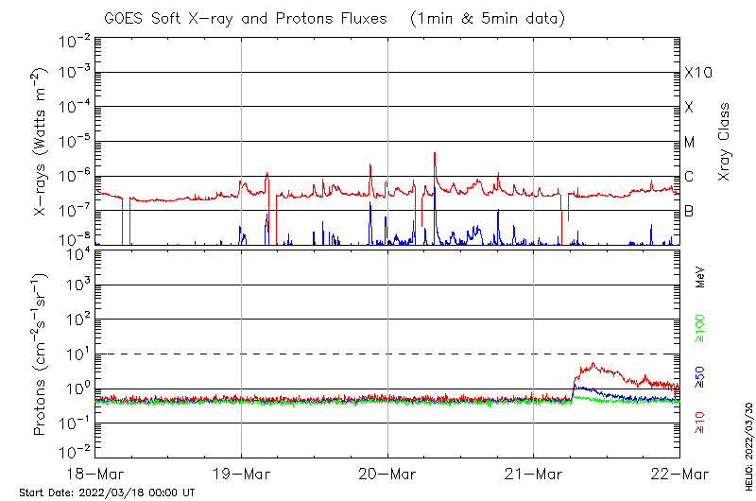
Task: Click the B X-ray class label
Action: point(689,211)
